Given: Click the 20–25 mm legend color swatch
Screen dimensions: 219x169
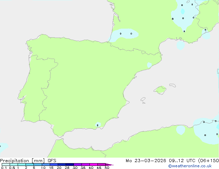Looking at the screenshot, I should click(62, 165).
